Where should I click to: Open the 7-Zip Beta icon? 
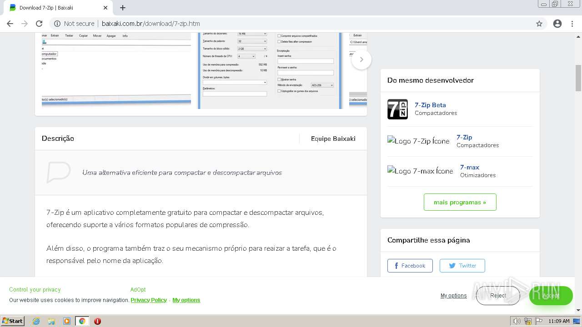(397, 109)
